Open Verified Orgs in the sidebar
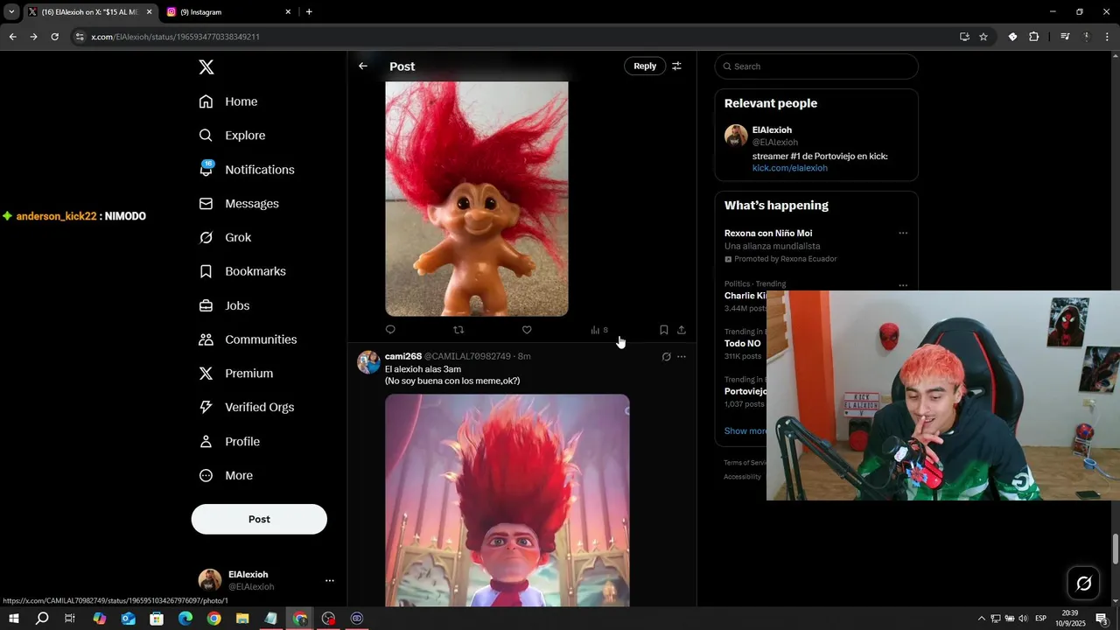Viewport: 1120px width, 630px height. (247, 408)
